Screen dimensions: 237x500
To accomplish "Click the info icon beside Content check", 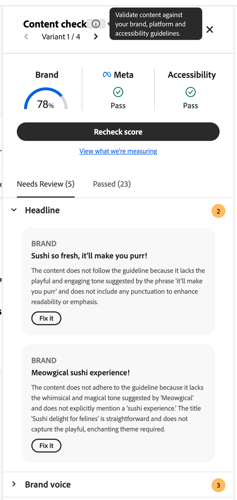I will click(96, 24).
